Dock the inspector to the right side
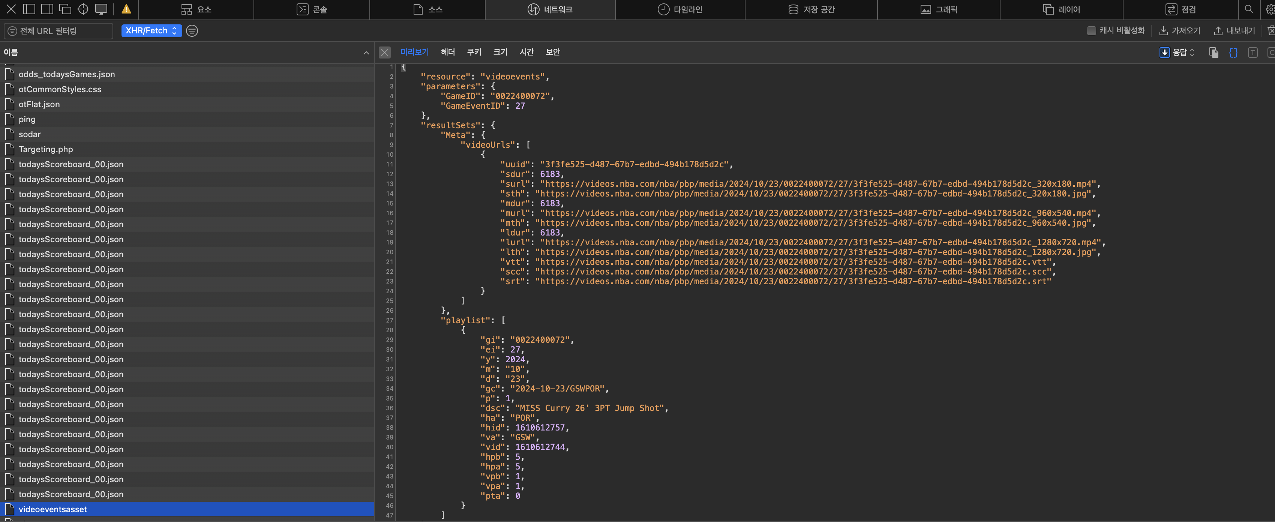Viewport: 1275px width, 522px height. (x=47, y=9)
